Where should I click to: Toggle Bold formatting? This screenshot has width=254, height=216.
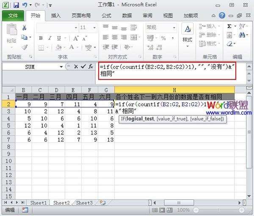(41, 38)
